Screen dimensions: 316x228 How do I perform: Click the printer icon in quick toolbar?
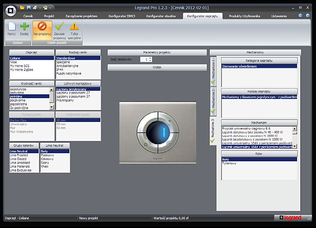pyautogui.click(x=35, y=8)
